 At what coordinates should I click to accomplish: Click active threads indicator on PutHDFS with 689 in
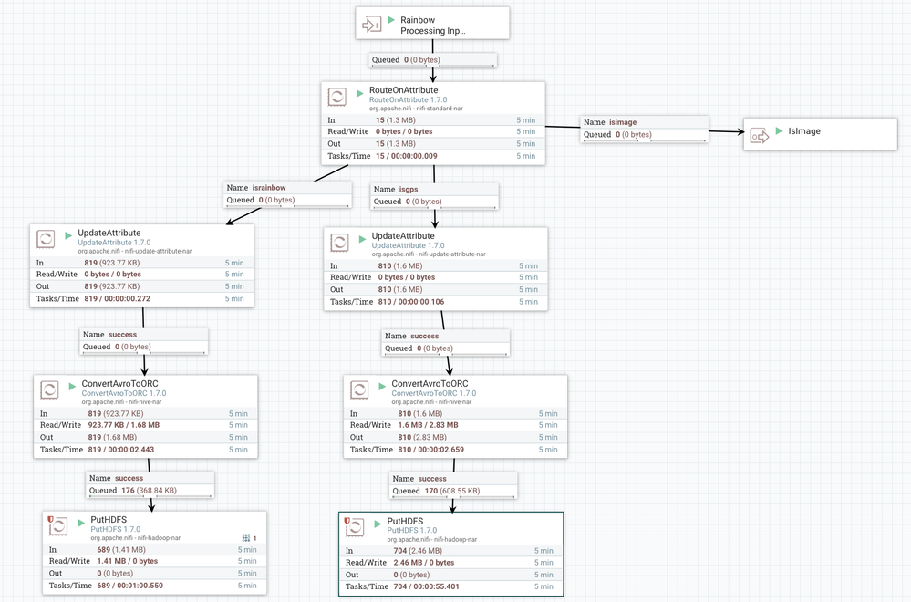coord(250,538)
